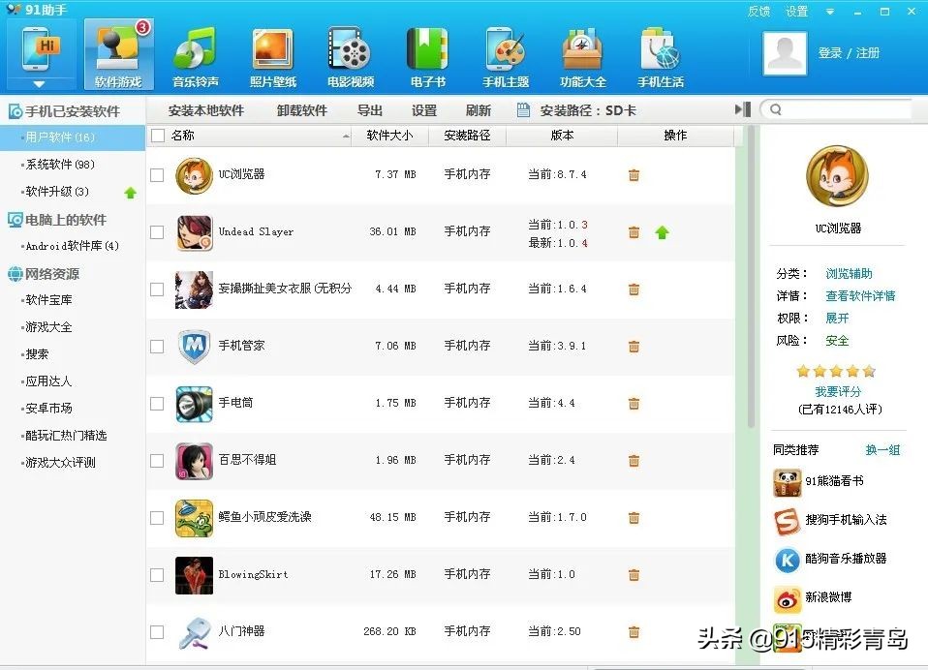This screenshot has height=670, width=928.
Task: Click 安装本地软件 toolbar button
Action: [x=206, y=110]
